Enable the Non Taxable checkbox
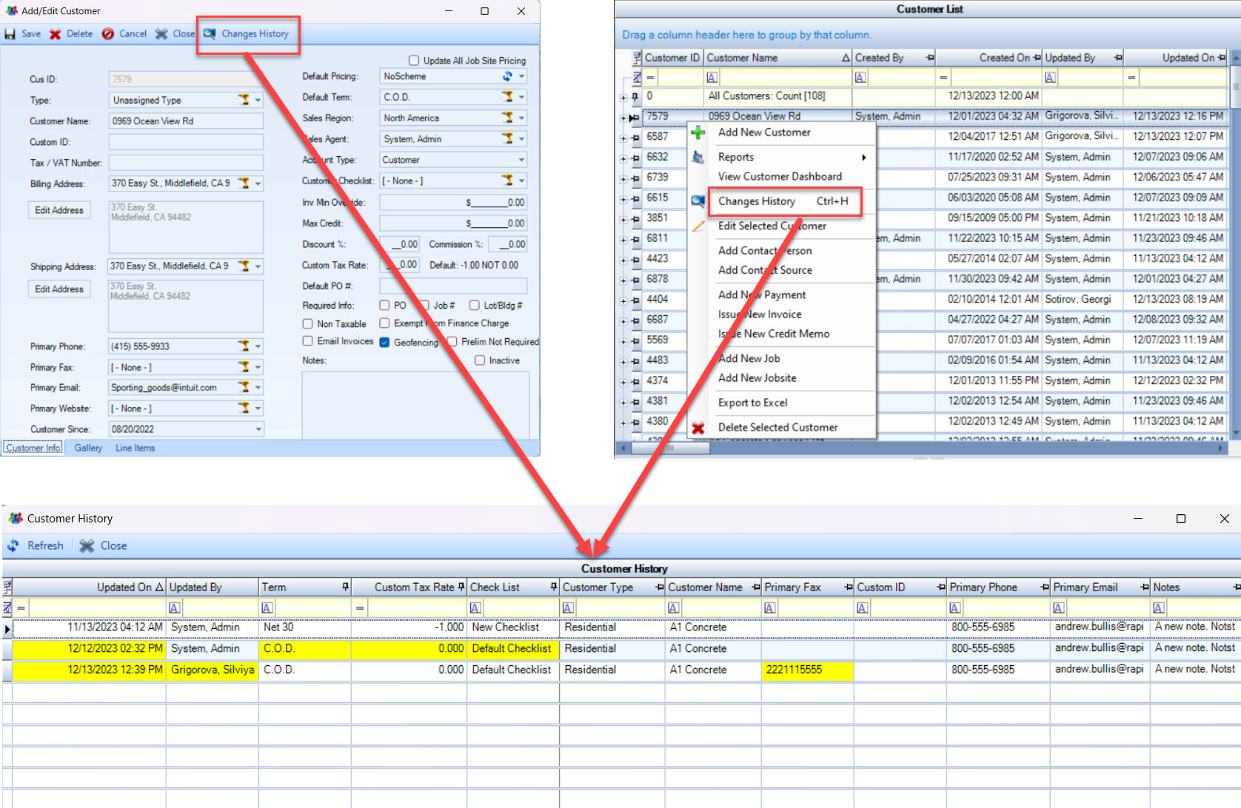This screenshot has height=808, width=1241. click(x=307, y=323)
